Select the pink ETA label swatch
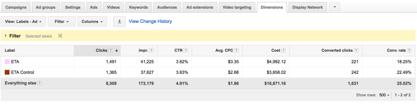 click(x=7, y=62)
